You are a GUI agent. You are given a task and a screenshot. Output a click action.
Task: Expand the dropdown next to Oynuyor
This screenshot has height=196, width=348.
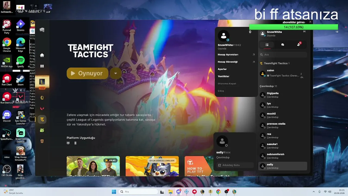coord(116,73)
